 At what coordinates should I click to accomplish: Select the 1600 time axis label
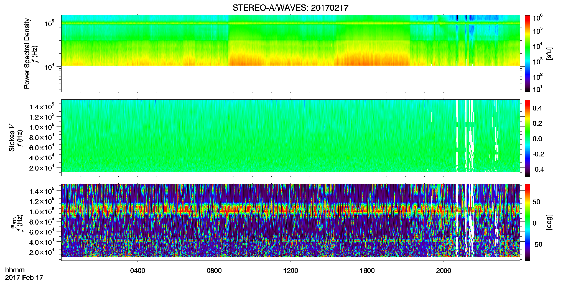point(367,270)
